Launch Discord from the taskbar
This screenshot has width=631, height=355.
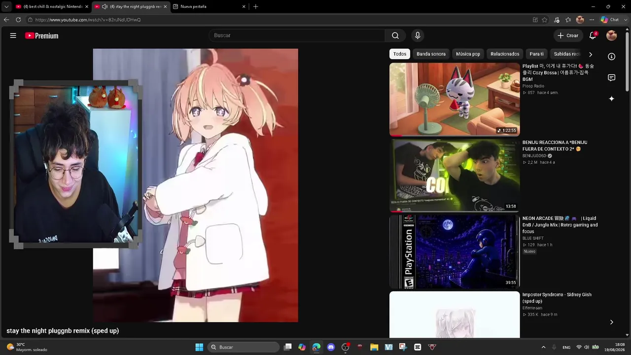(331, 347)
